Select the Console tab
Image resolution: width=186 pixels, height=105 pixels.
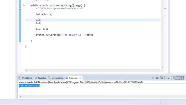(x=72, y=78)
